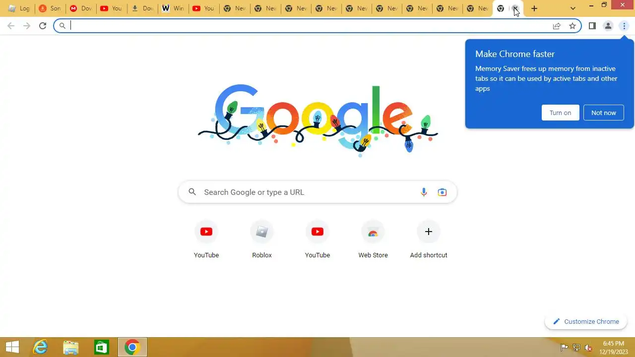The image size is (635, 357).
Task: Switch to the Wikipedia Win tab
Action: 173,8
